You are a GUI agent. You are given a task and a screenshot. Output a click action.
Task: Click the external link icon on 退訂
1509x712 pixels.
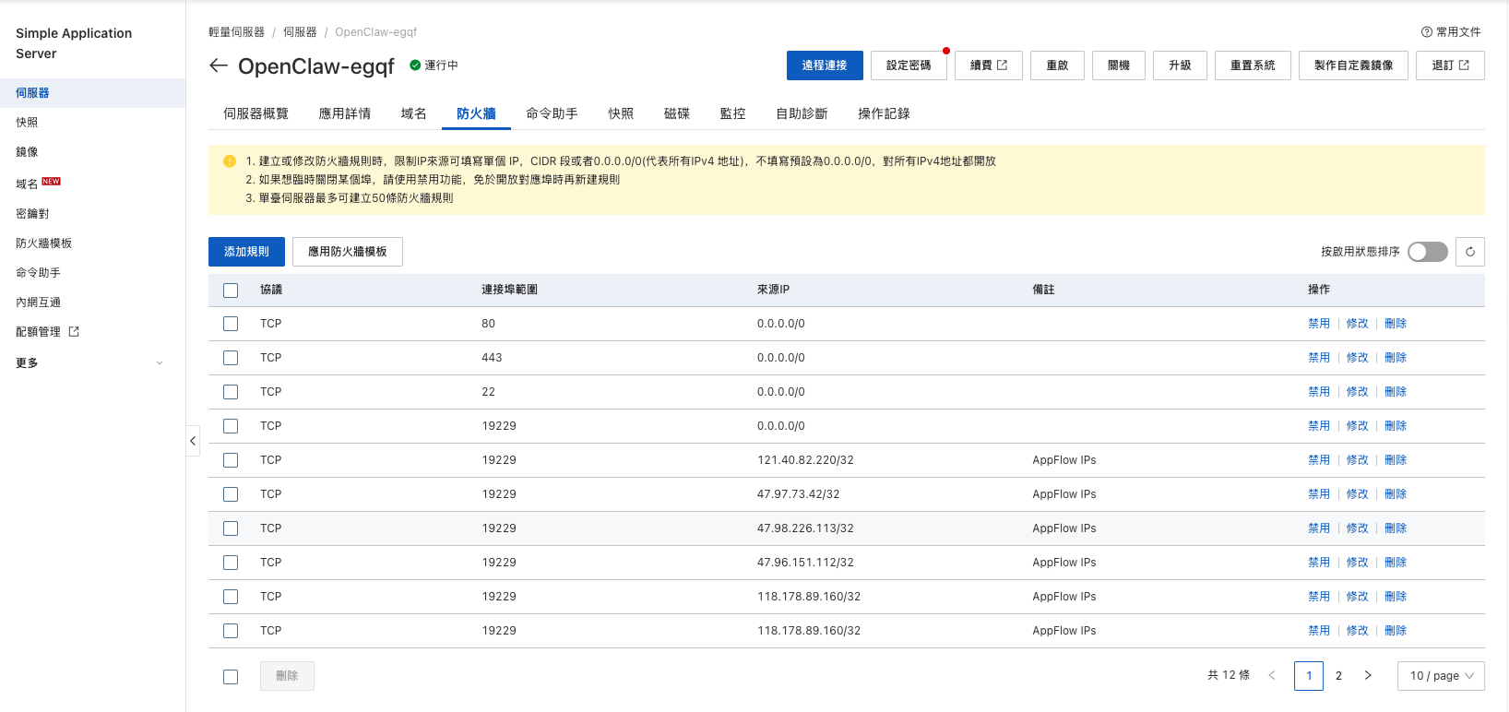[x=1464, y=65]
